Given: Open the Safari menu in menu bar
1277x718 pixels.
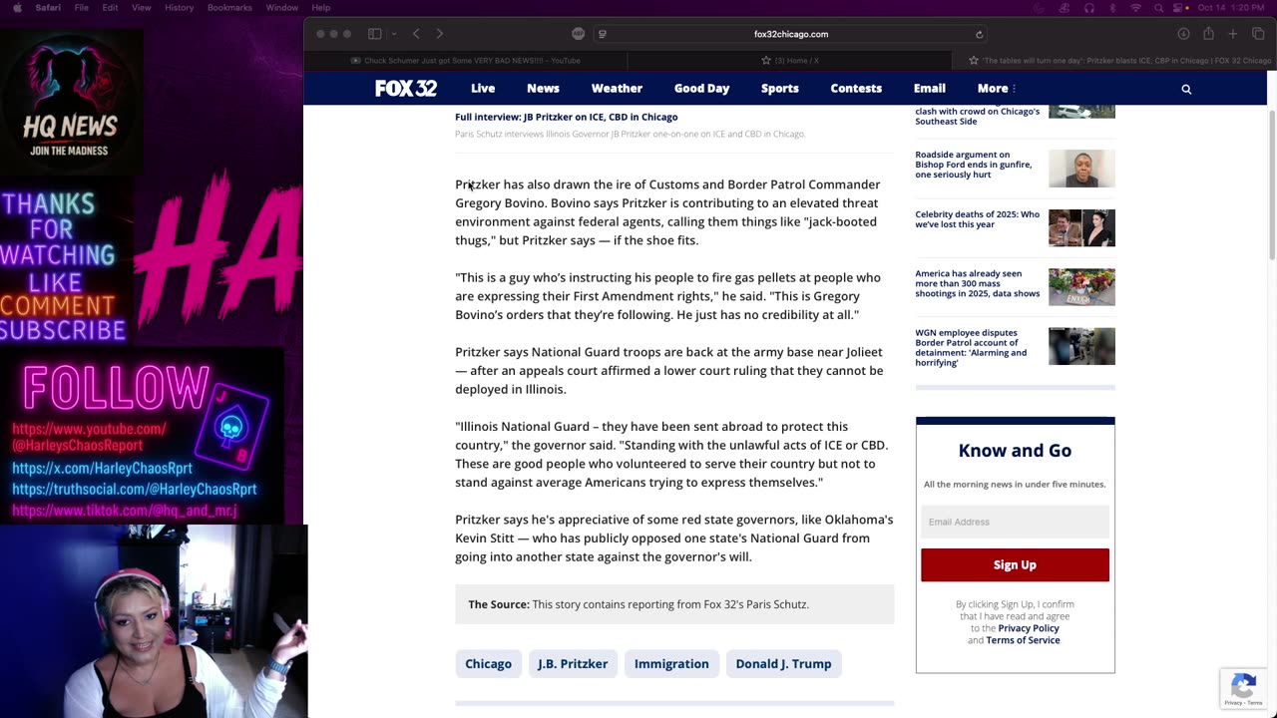Looking at the screenshot, I should 48,7.
